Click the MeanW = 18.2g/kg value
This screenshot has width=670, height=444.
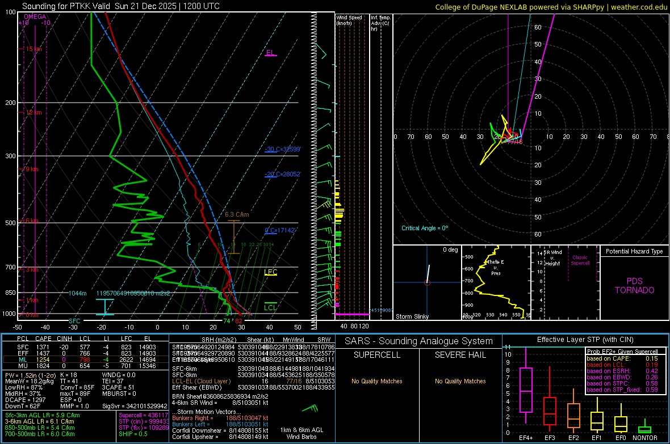[x=29, y=381]
